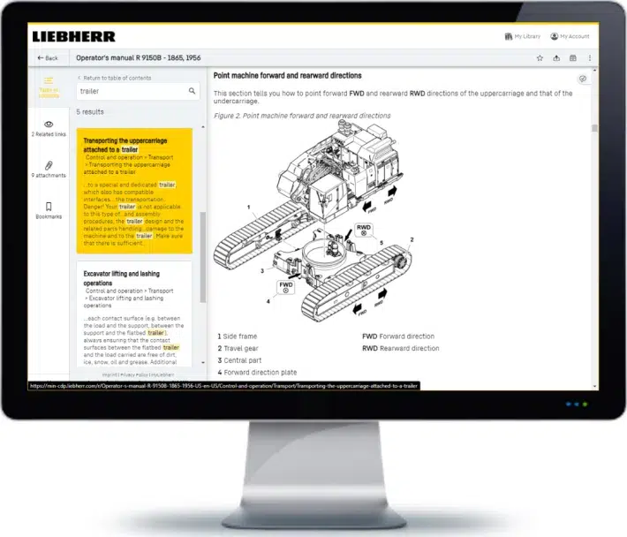This screenshot has height=537, width=627.
Task: Open the 9 attachments panel
Action: click(49, 169)
